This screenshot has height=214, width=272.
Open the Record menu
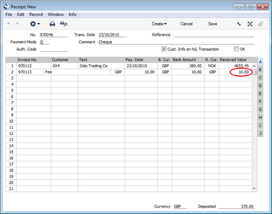(x=36, y=14)
